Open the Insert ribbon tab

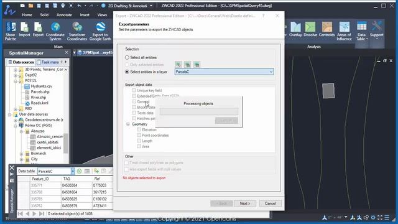85,15
